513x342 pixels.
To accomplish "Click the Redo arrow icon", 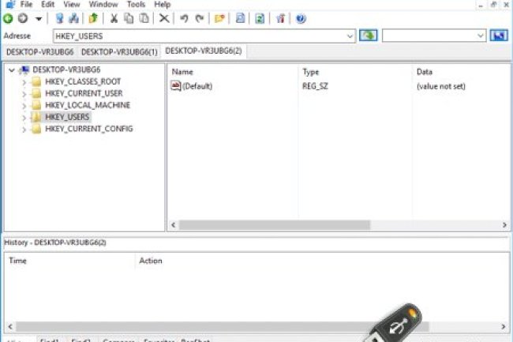I will pos(199,18).
